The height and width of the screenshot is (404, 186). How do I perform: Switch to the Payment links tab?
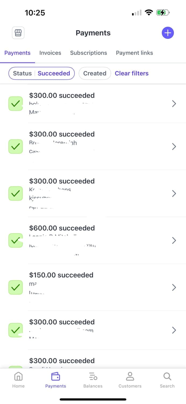[x=134, y=53]
